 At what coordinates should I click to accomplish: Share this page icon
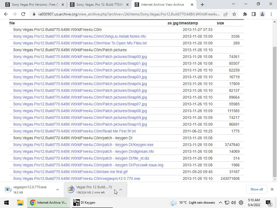[x=226, y=14]
